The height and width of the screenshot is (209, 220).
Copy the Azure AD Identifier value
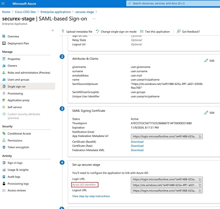point(200,185)
